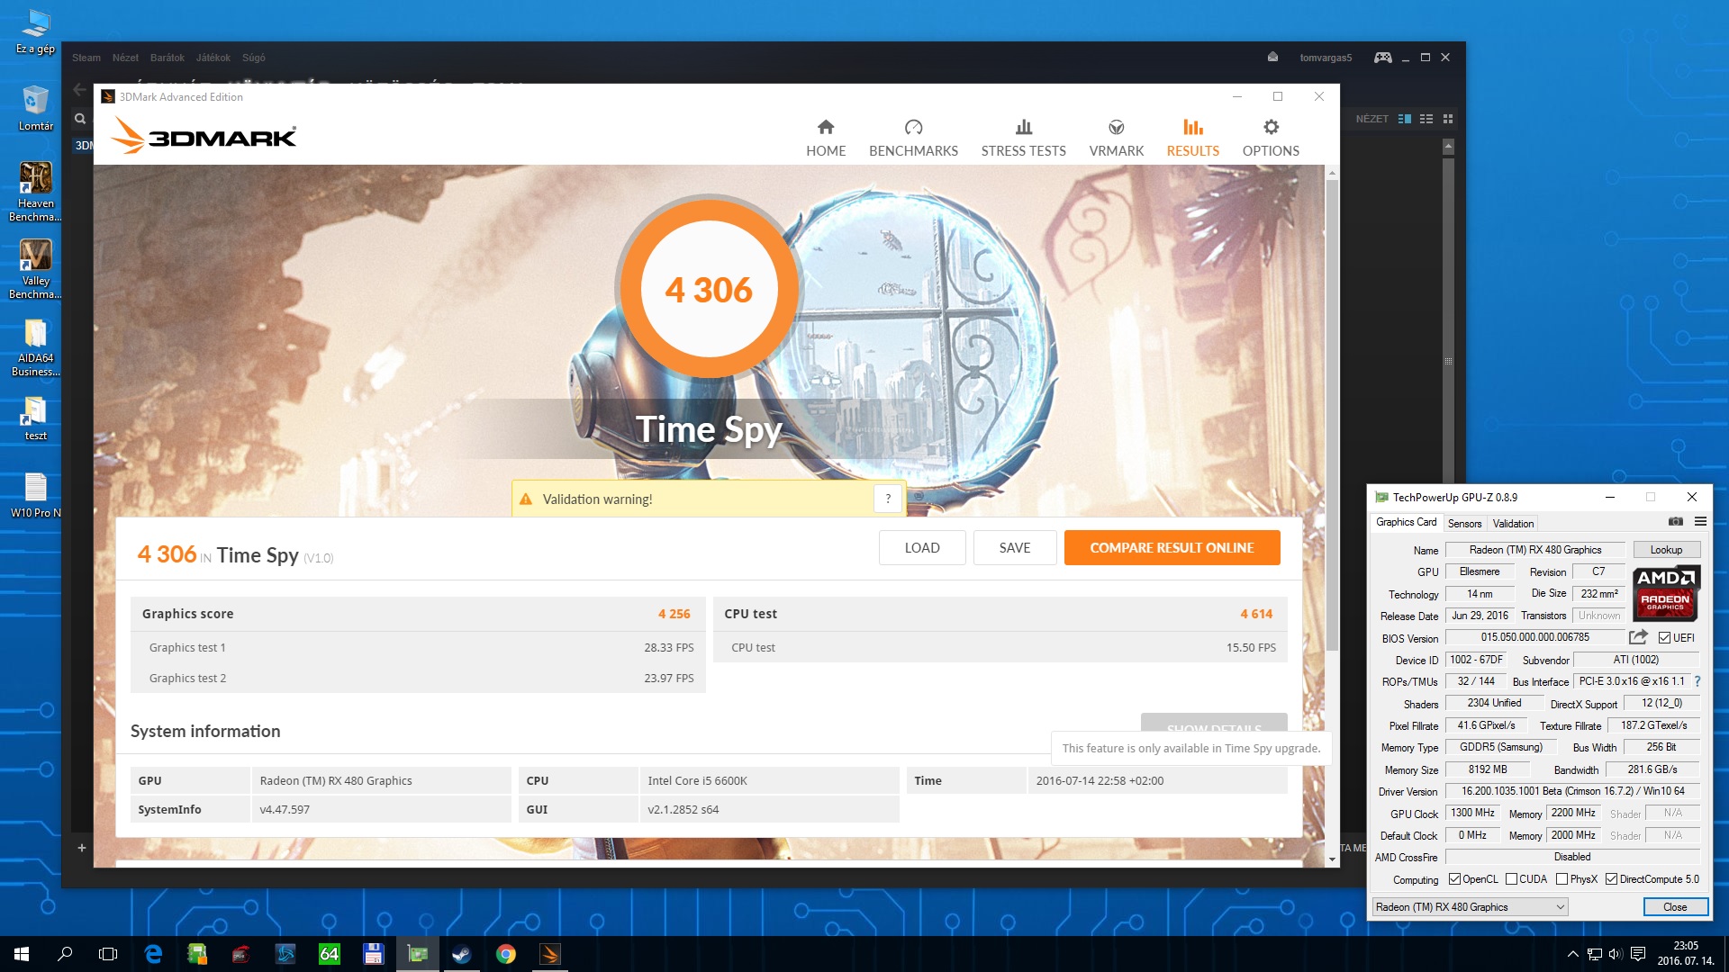Image resolution: width=1729 pixels, height=972 pixels.
Task: Select the teszt desktop file
Action: click(36, 418)
